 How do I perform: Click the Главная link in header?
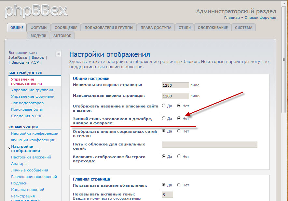[232, 18]
